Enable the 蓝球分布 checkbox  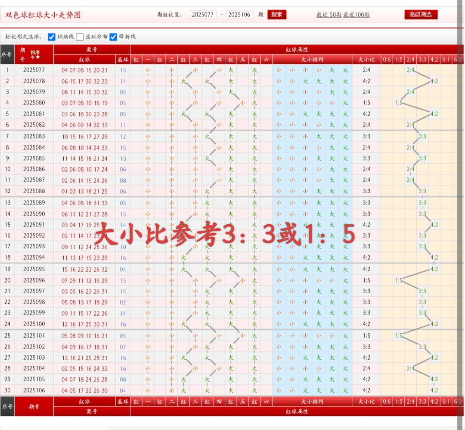(x=79, y=37)
